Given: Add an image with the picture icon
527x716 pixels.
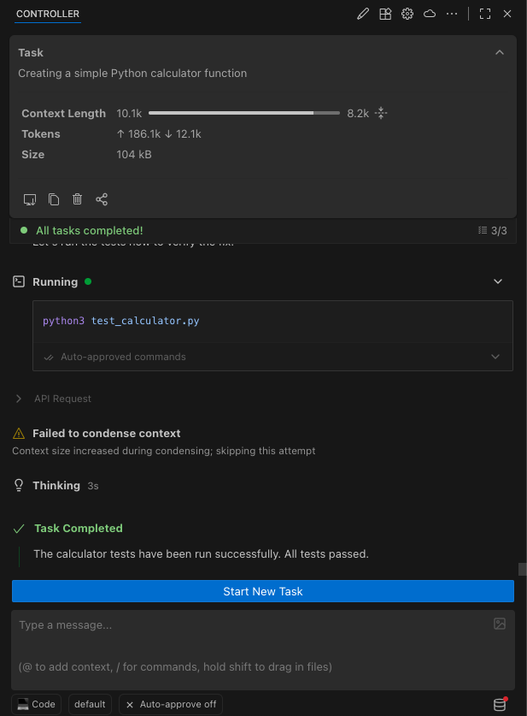Looking at the screenshot, I should coord(500,624).
